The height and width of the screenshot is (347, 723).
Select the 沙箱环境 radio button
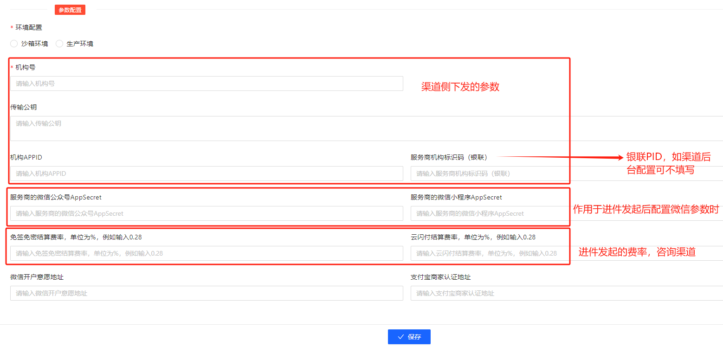(x=14, y=44)
